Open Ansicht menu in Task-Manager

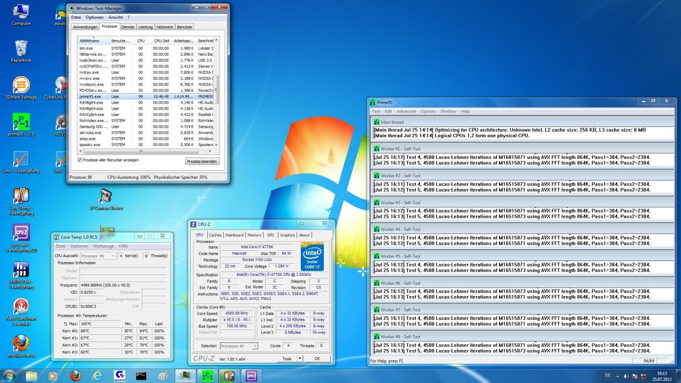pos(116,17)
